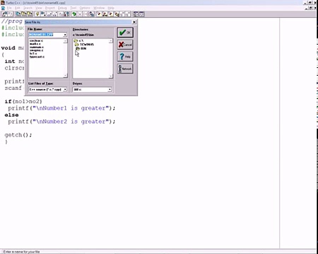Click the question mark Help button

(125, 56)
